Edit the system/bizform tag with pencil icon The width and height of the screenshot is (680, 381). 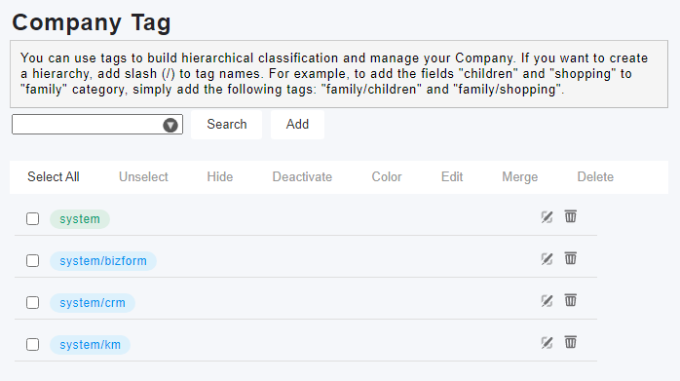coord(547,259)
